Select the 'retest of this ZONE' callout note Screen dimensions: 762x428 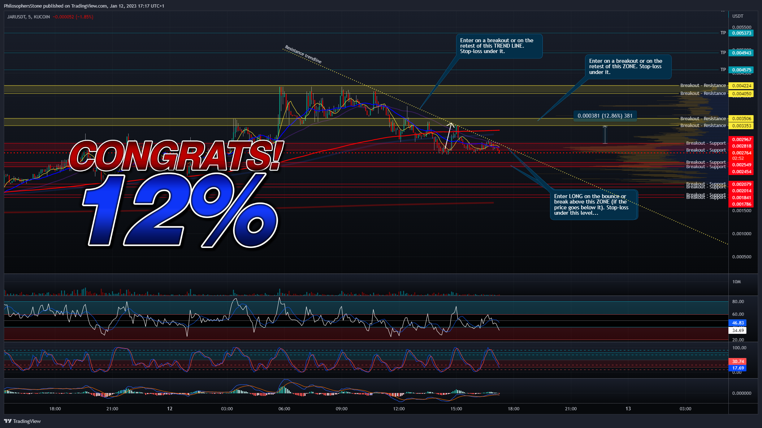pyautogui.click(x=628, y=67)
